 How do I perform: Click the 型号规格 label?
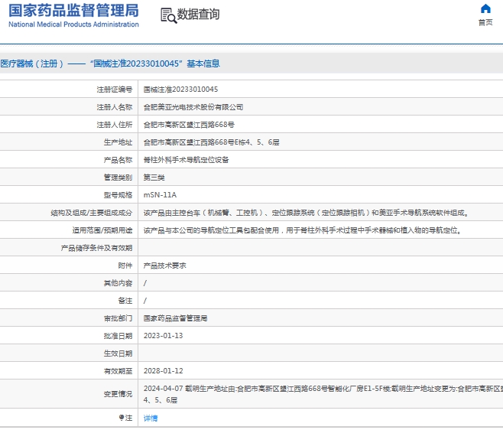pyautogui.click(x=118, y=195)
